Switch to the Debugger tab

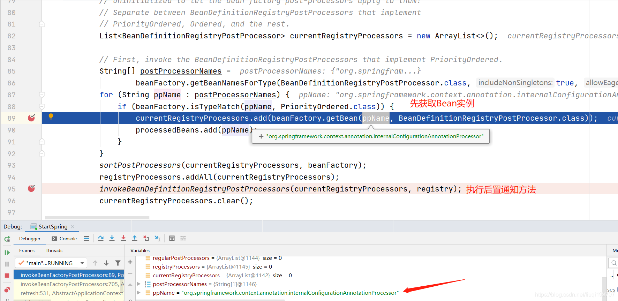tap(30, 239)
